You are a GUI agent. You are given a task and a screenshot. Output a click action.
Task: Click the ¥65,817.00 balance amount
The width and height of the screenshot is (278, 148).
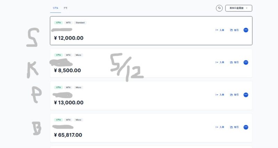point(68,135)
